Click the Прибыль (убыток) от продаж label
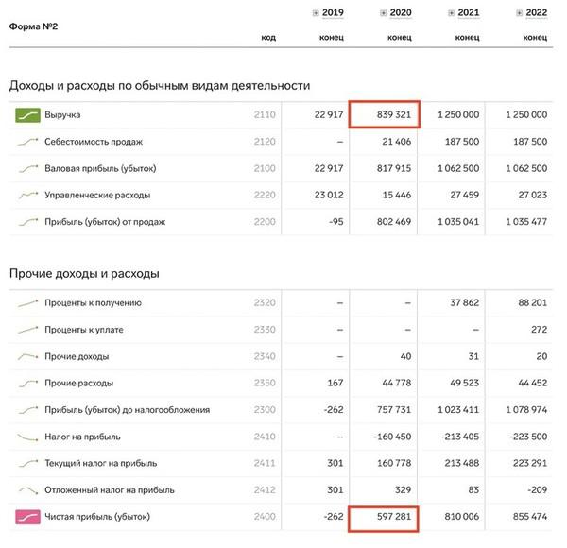567x548 pixels. [x=105, y=222]
